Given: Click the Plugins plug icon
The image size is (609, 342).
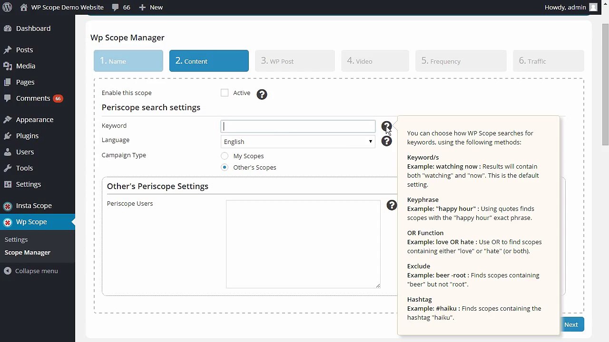Looking at the screenshot, I should point(8,136).
